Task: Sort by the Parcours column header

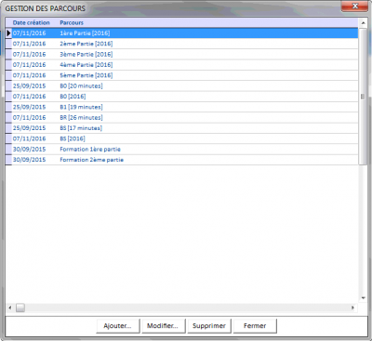Action: point(72,22)
